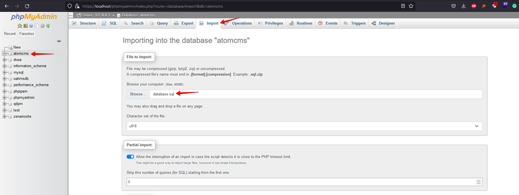This screenshot has height=195, width=519.
Task: Open the Export tab
Action: (183, 23)
